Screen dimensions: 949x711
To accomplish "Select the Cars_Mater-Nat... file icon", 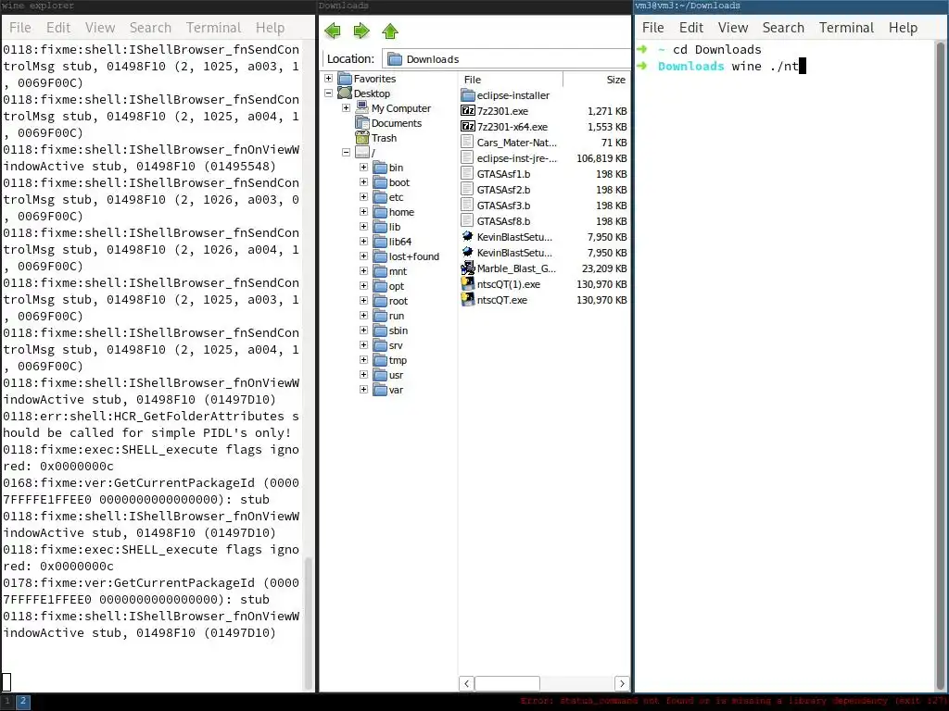I will click(x=467, y=142).
